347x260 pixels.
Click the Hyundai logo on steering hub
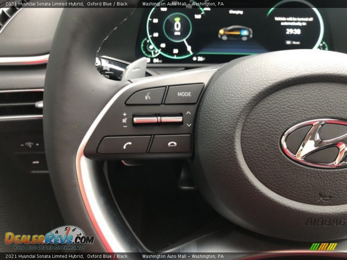(x=314, y=143)
